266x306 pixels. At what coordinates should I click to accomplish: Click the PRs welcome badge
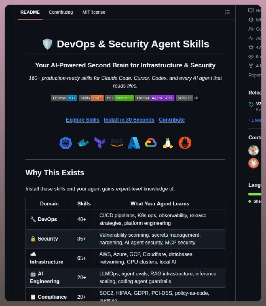click(119, 98)
